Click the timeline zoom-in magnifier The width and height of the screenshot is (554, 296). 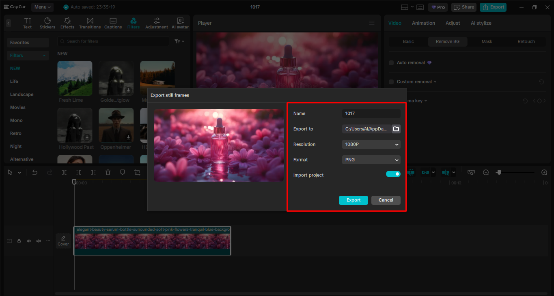click(x=545, y=172)
